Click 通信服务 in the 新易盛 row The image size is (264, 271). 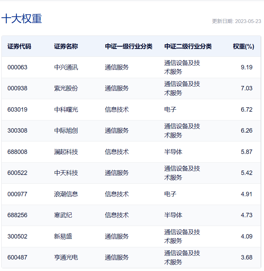pos(117,236)
